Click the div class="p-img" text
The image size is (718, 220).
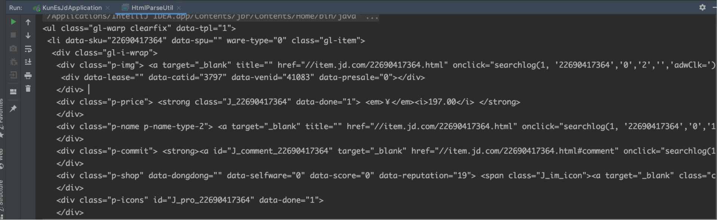tap(100, 65)
